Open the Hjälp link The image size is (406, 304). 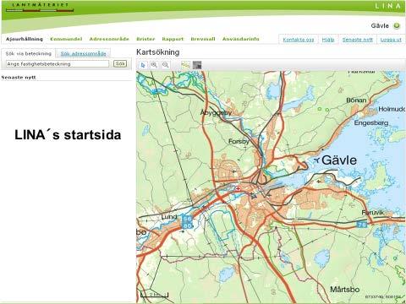click(x=328, y=40)
